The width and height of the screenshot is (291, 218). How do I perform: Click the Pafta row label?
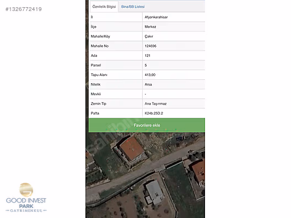point(95,113)
